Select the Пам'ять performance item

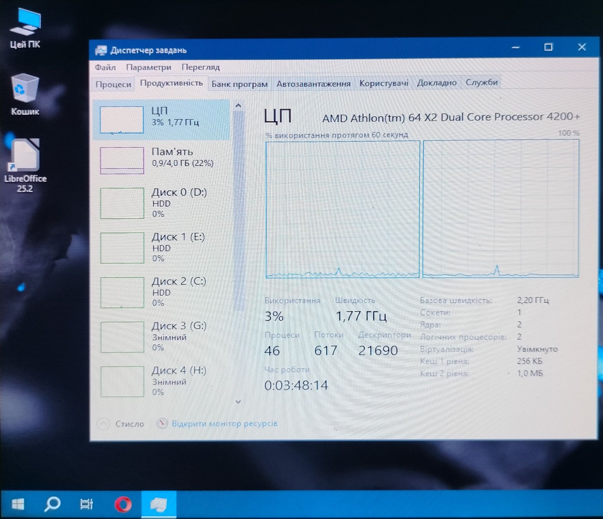pos(161,160)
